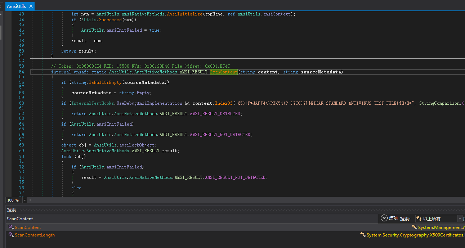The height and width of the screenshot is (248, 465).
Task: Click the highlighted ScanContent method name on line 54
Action: 224,72
